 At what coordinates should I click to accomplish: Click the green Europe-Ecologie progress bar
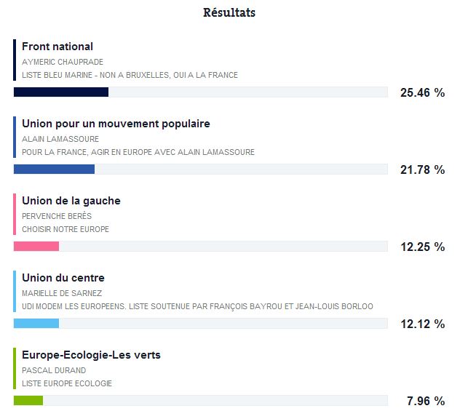(28, 401)
